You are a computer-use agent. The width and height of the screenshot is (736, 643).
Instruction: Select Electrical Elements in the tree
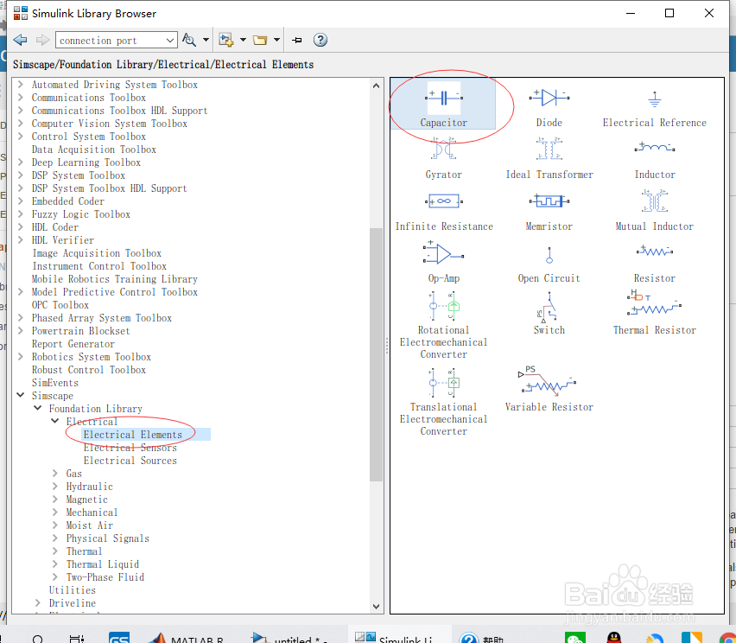tap(133, 435)
